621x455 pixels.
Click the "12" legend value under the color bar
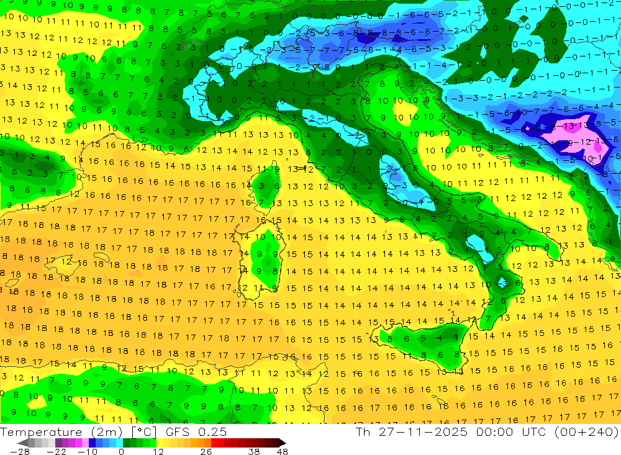pos(158,451)
